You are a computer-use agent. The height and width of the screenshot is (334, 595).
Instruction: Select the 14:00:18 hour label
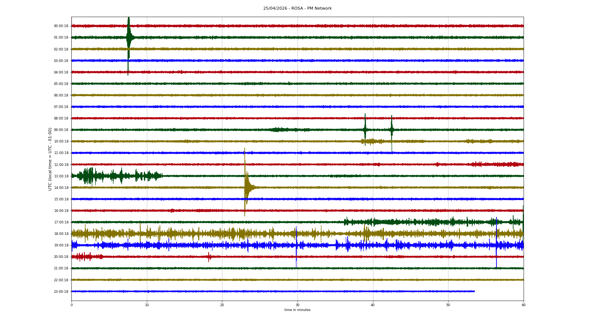[61, 188]
